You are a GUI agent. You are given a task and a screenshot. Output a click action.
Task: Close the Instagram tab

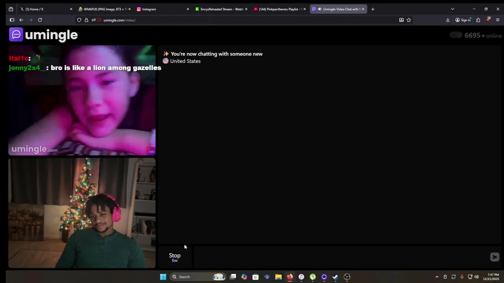click(x=188, y=9)
